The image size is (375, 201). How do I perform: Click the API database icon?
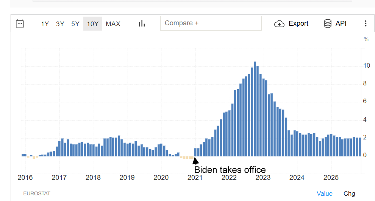click(x=328, y=23)
